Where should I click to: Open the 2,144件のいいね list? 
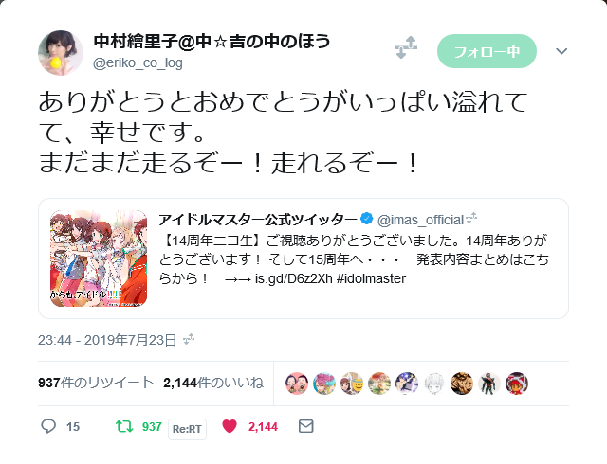pyautogui.click(x=213, y=383)
